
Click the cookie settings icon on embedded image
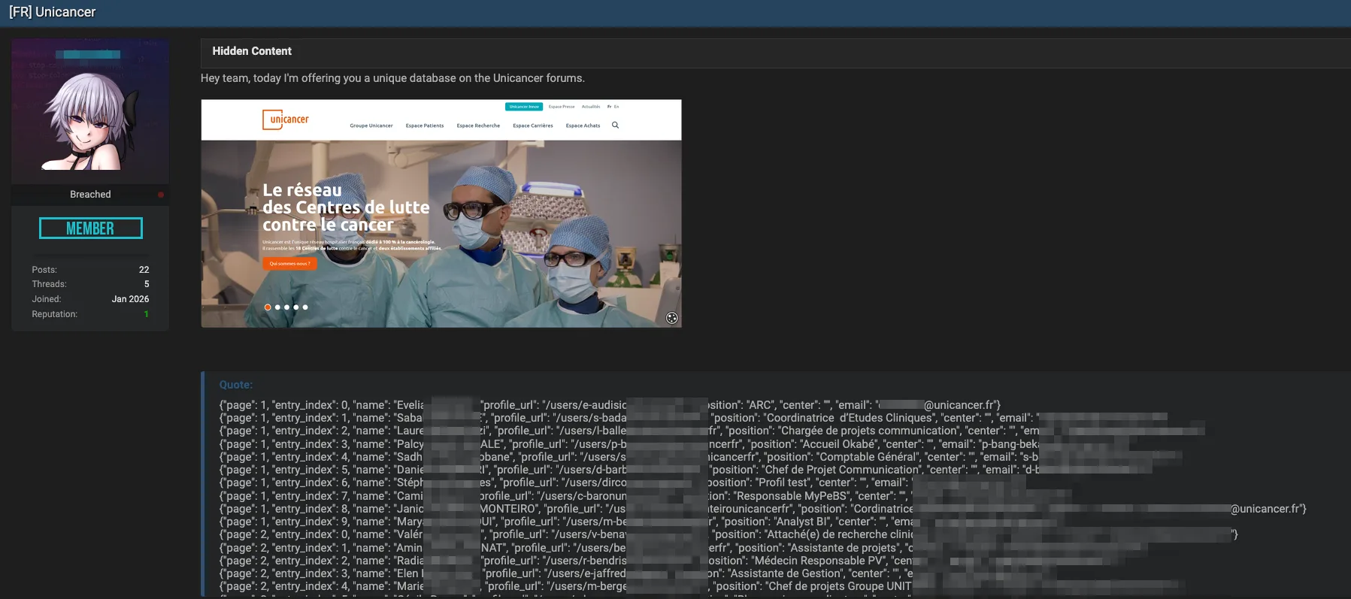coord(672,318)
